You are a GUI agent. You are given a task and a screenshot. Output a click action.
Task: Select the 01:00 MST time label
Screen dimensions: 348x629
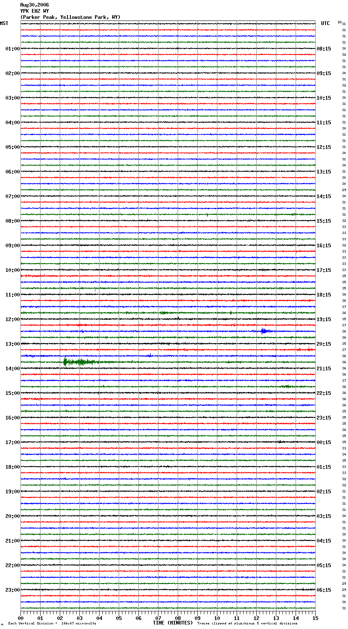tap(12, 49)
